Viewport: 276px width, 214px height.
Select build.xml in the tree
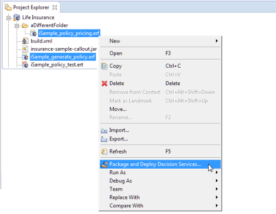(x=42, y=41)
